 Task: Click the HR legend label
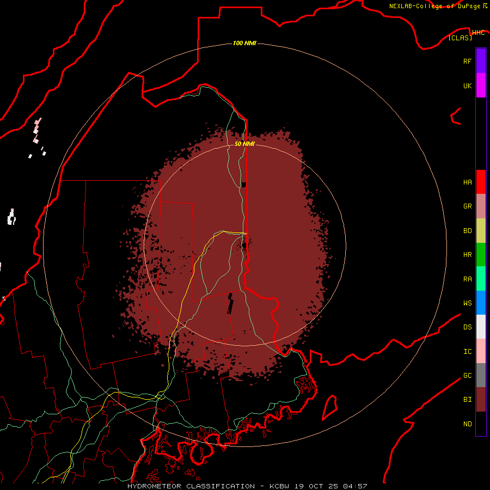pyautogui.click(x=467, y=255)
